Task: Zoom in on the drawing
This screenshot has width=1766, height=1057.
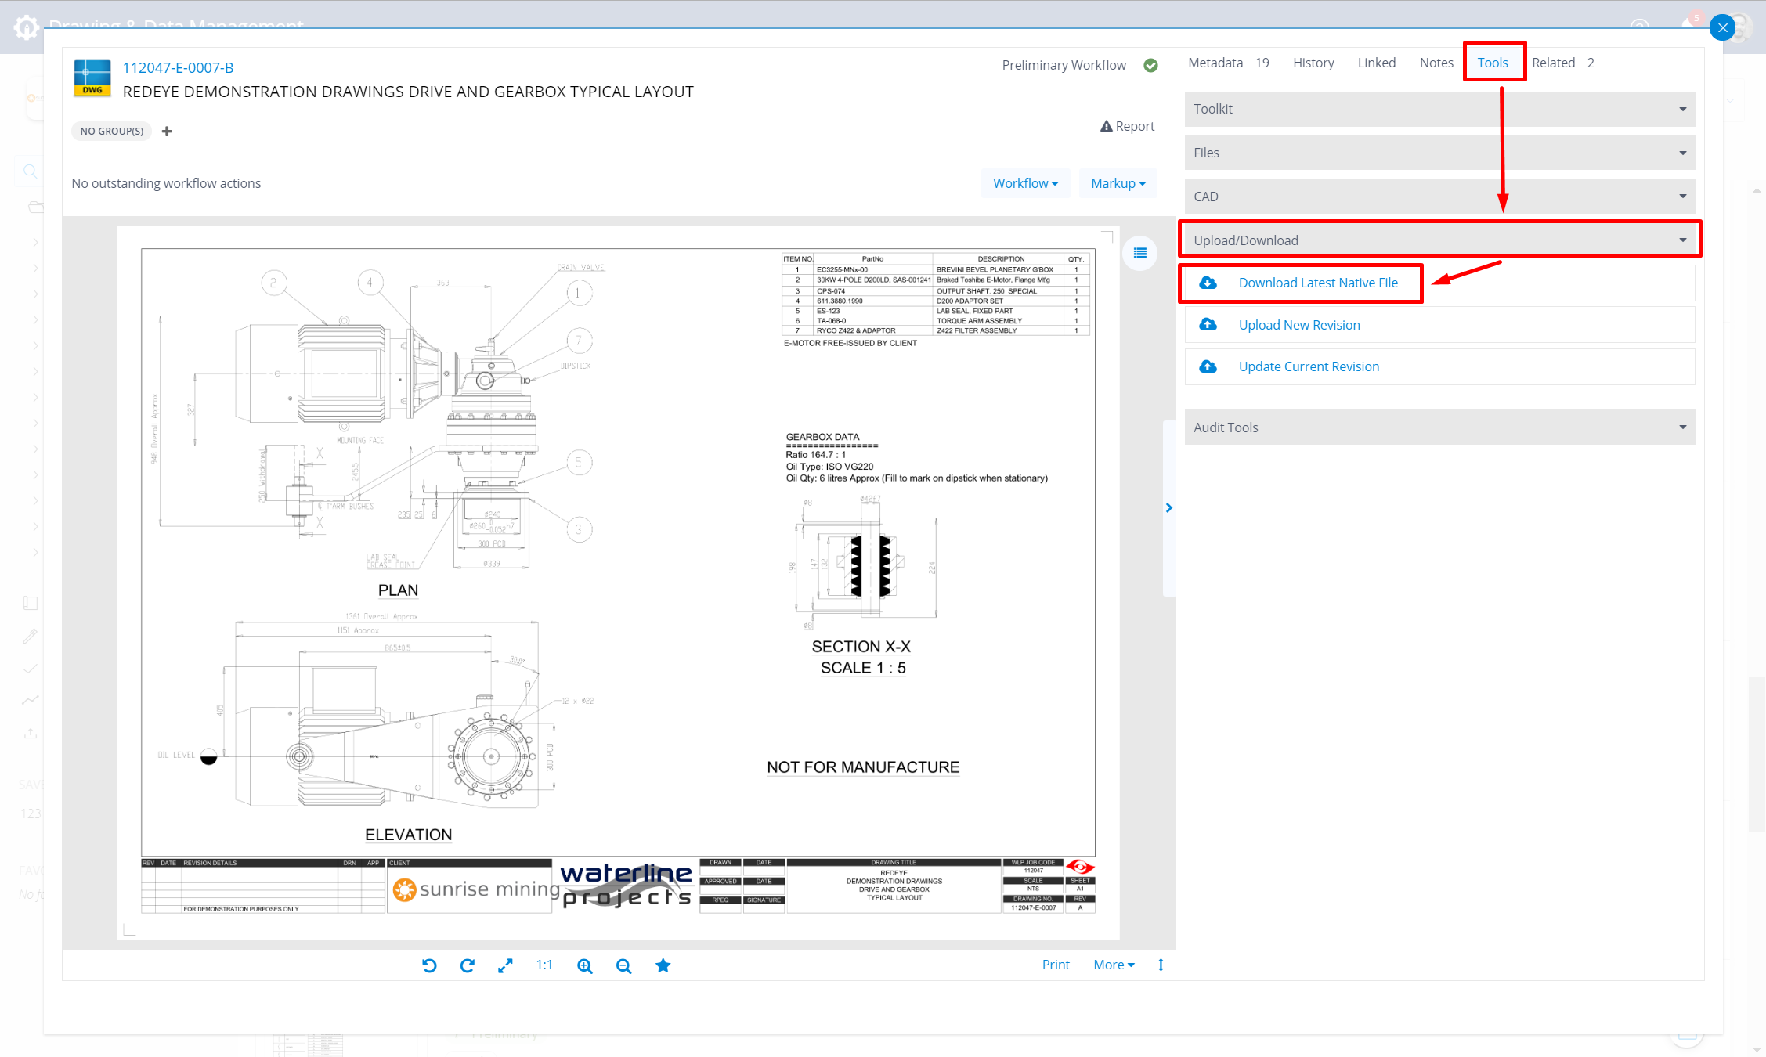Action: click(x=584, y=965)
